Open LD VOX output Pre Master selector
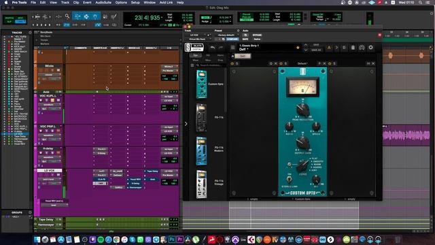The image size is (435, 245). (169, 176)
